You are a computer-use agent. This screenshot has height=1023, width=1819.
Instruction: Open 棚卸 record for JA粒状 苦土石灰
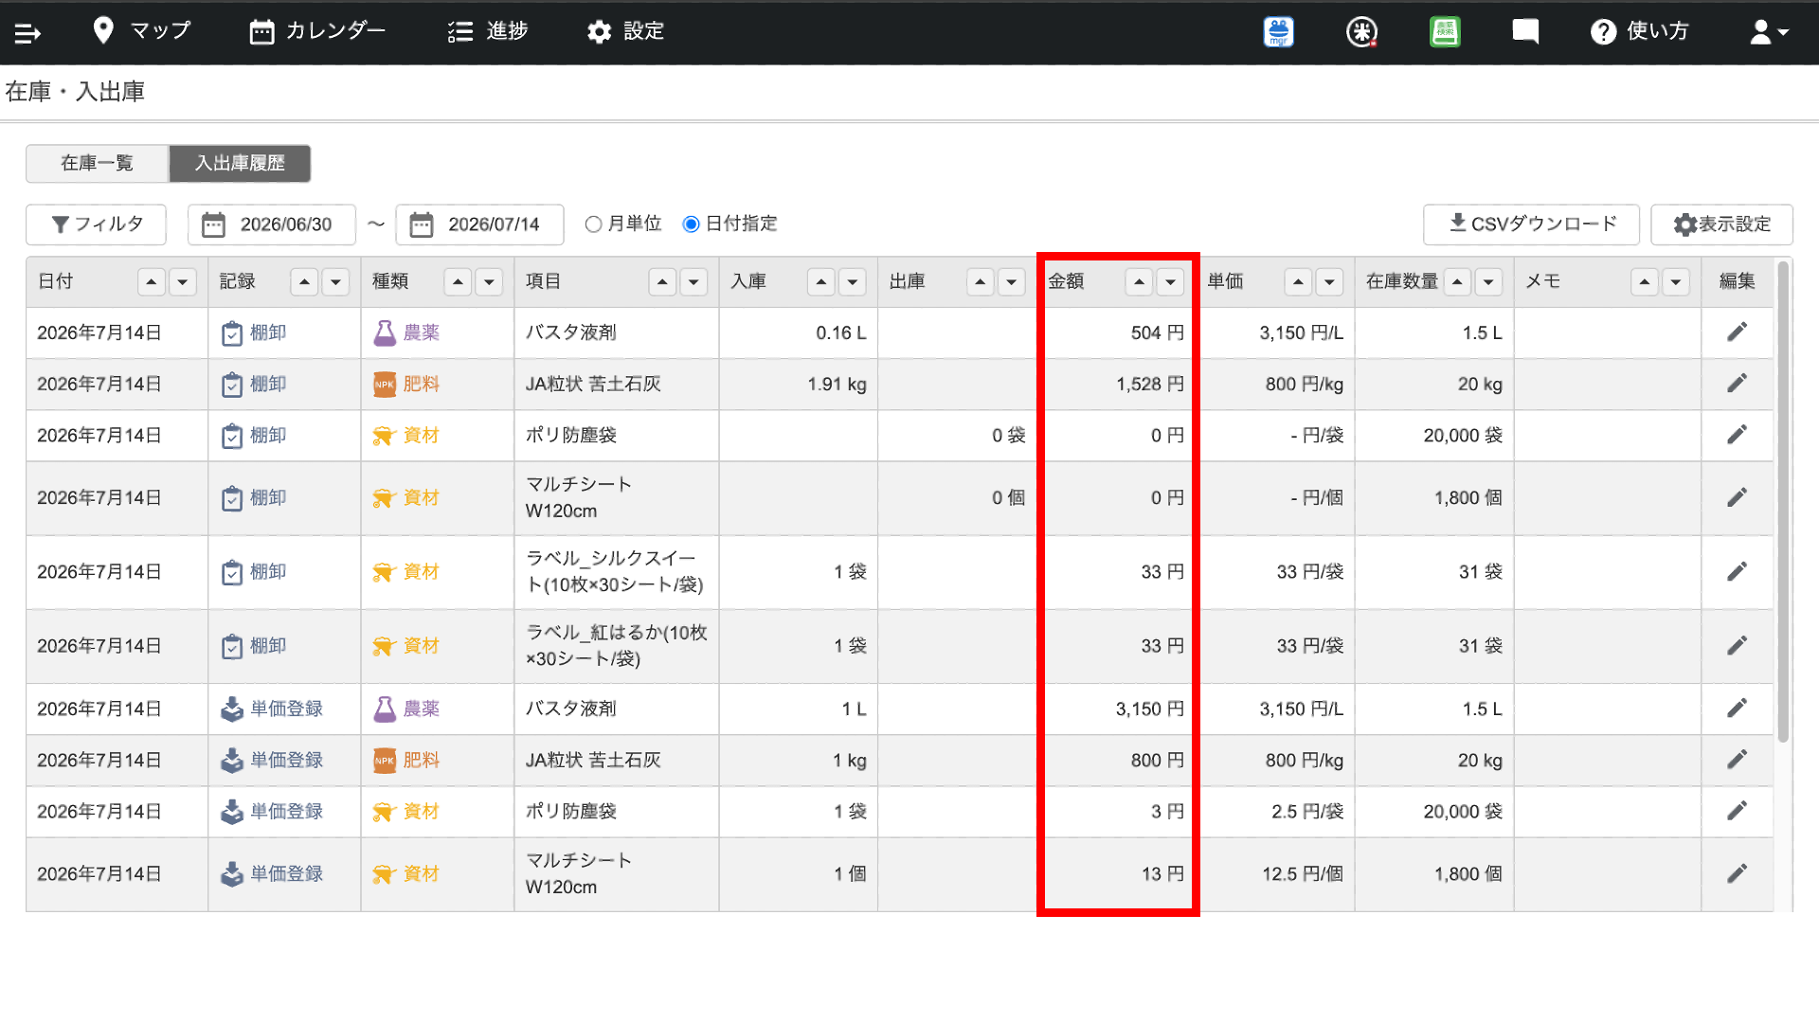pyautogui.click(x=254, y=384)
